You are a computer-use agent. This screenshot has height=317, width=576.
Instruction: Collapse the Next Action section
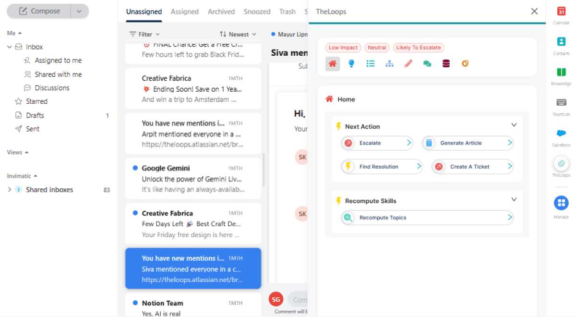514,125
